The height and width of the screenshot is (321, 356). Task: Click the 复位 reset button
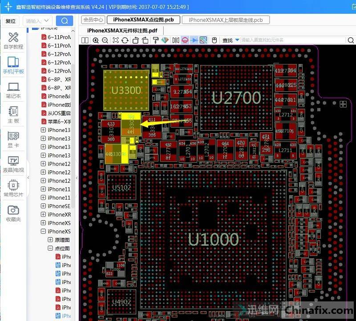coord(10,21)
